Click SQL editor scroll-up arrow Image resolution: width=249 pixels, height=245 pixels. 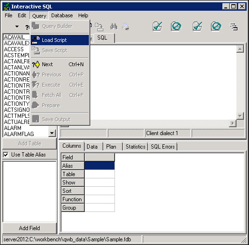240,49
